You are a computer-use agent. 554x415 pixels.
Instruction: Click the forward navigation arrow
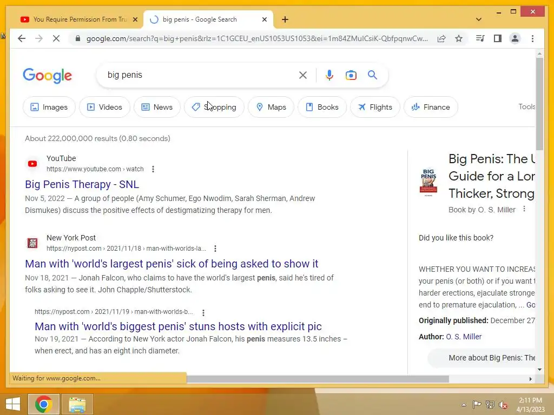pyautogui.click(x=39, y=38)
